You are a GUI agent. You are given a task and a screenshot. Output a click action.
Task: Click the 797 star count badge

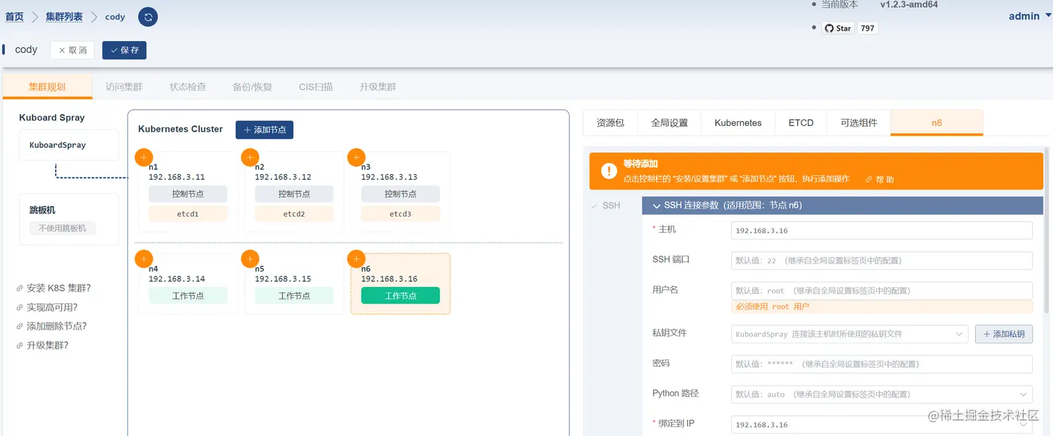tap(867, 28)
